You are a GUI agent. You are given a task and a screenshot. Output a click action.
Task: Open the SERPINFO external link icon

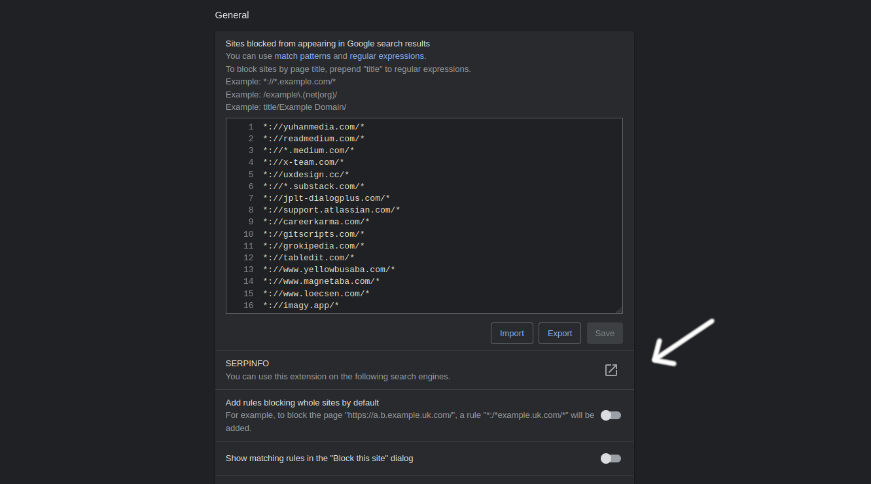click(611, 370)
